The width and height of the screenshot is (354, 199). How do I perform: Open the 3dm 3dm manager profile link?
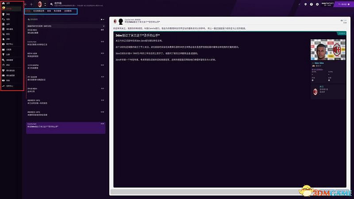[x=319, y=63]
